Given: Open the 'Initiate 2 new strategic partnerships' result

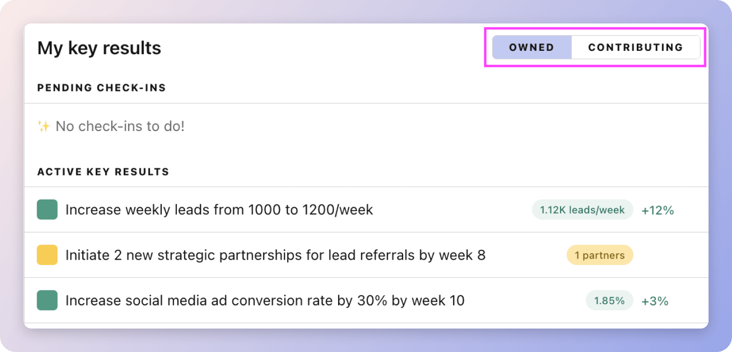Looking at the screenshot, I should point(275,255).
